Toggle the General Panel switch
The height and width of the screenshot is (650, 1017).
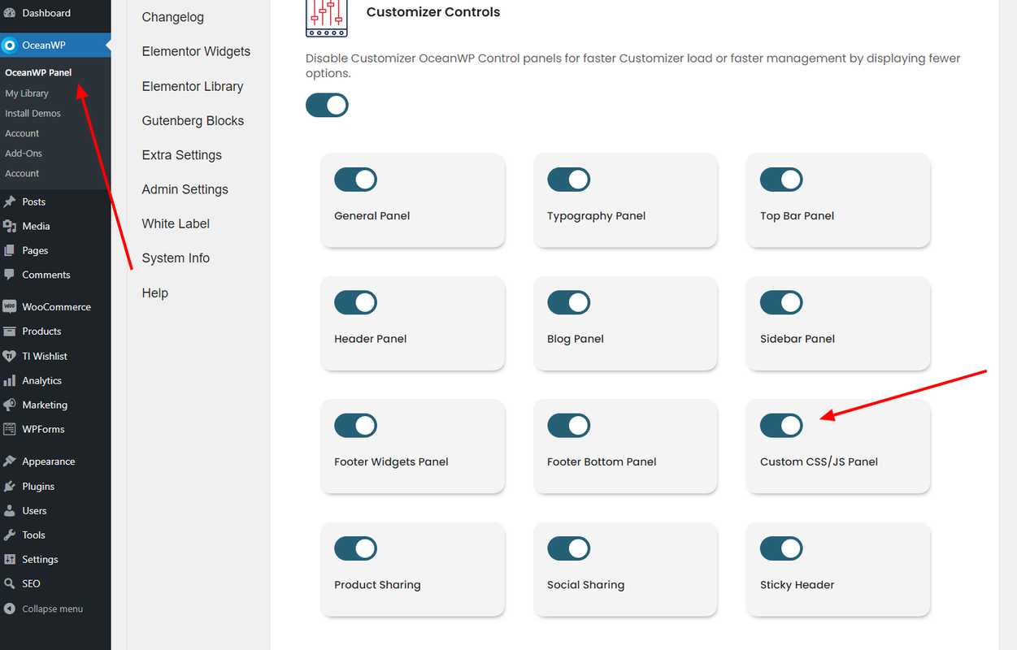[355, 180]
